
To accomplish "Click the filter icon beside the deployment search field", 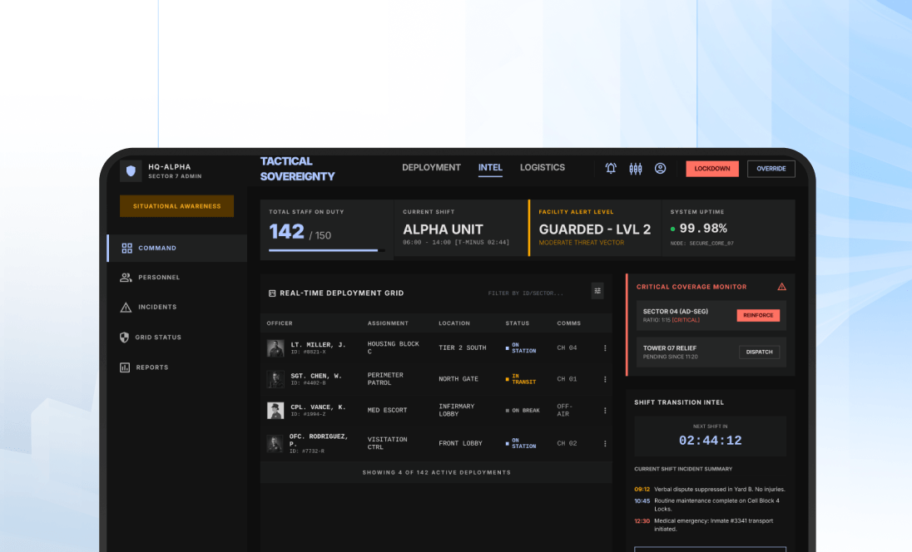I will coord(597,291).
